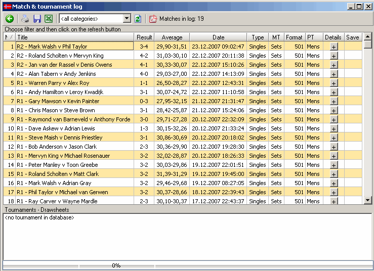374x271 pixels.
Task: Click the red PDF export icon
Action: point(153,19)
